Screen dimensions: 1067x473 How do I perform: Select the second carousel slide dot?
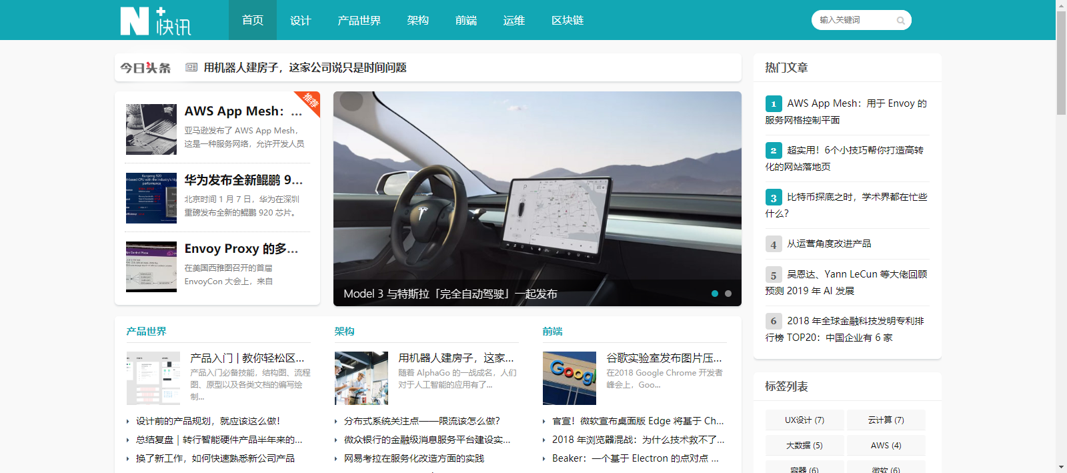point(728,294)
